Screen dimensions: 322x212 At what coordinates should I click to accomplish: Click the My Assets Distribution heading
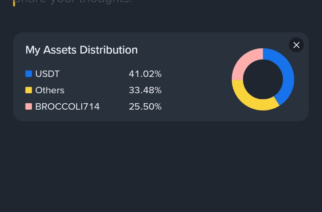(x=81, y=50)
